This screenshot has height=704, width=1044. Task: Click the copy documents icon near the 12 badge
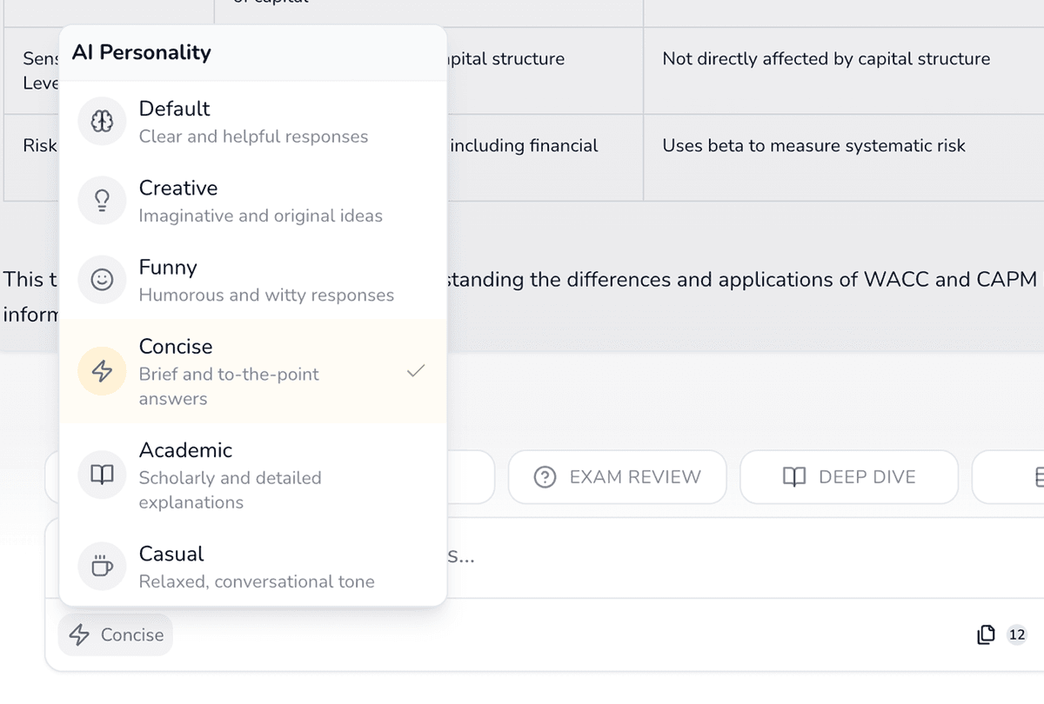(x=986, y=635)
